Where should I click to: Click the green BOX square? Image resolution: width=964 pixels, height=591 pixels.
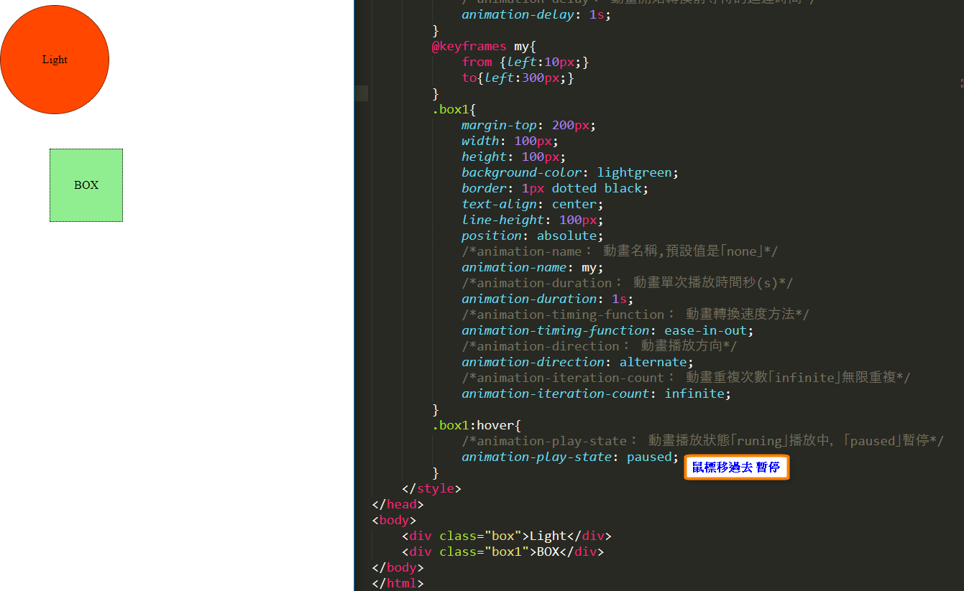pyautogui.click(x=86, y=185)
